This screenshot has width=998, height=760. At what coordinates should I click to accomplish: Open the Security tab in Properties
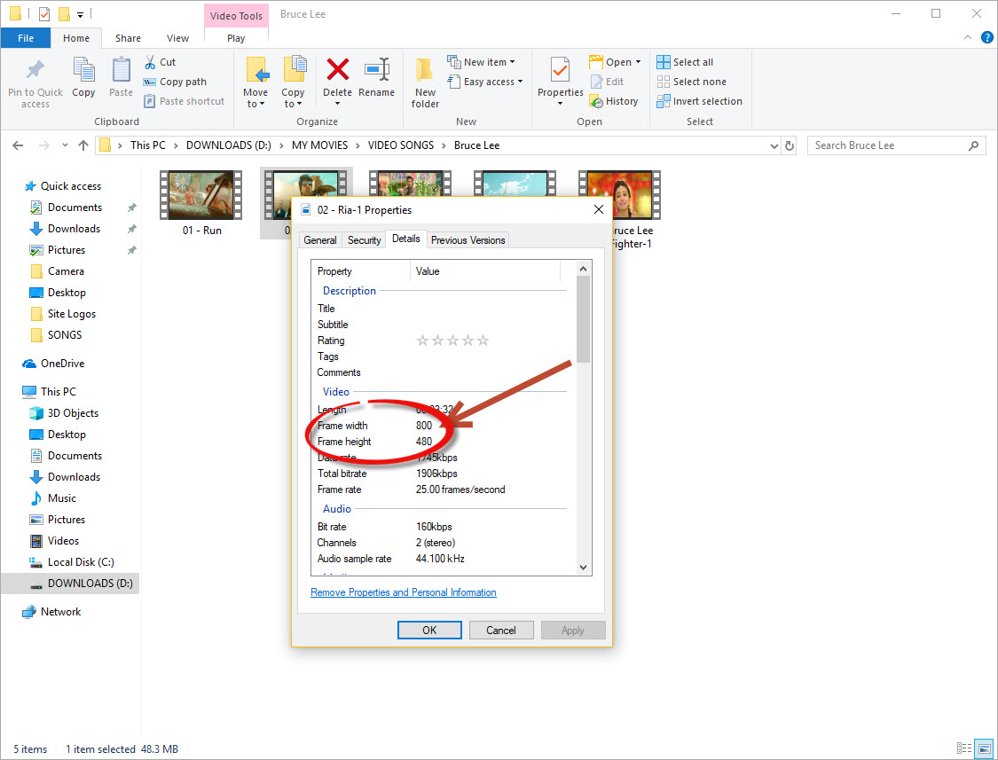(364, 239)
